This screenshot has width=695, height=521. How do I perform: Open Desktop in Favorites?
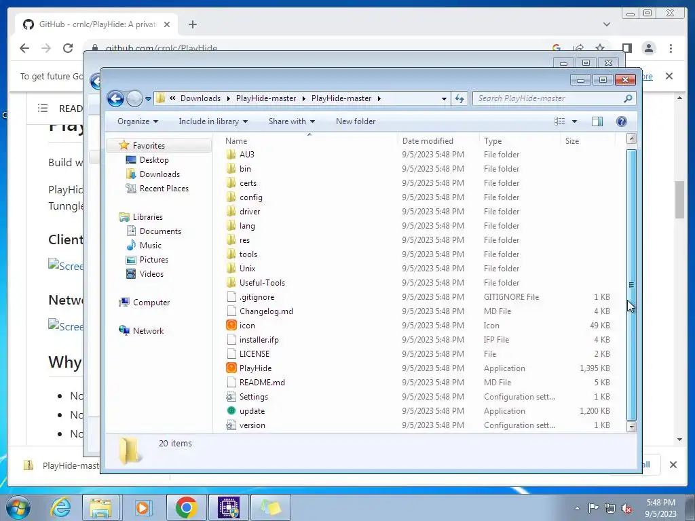tap(154, 160)
